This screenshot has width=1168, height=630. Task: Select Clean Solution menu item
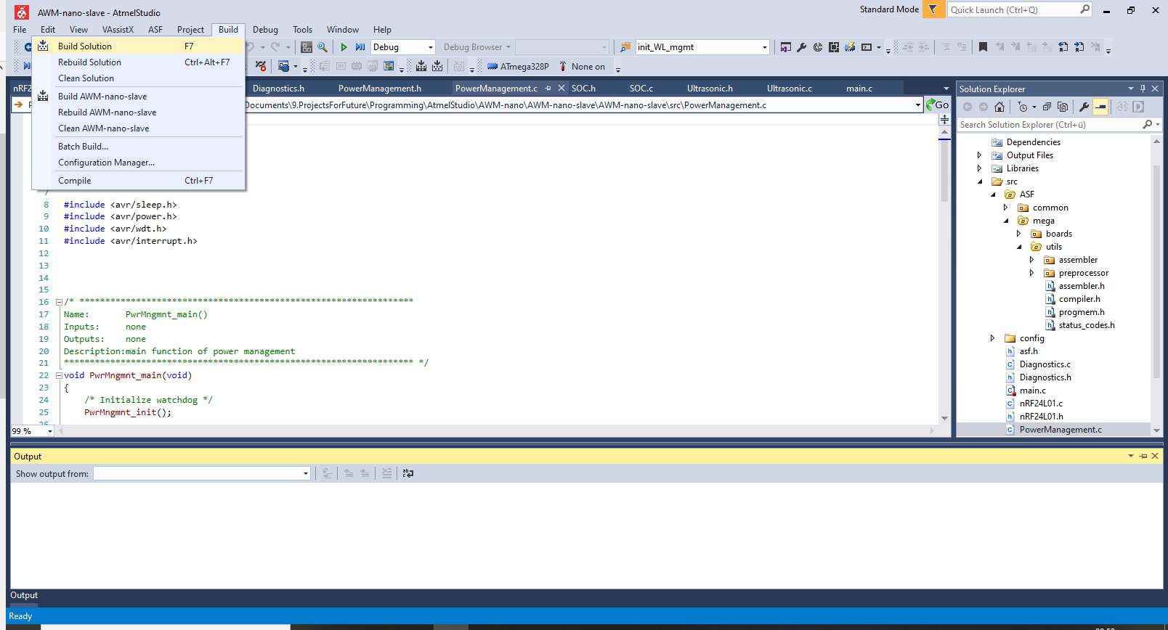point(138,78)
